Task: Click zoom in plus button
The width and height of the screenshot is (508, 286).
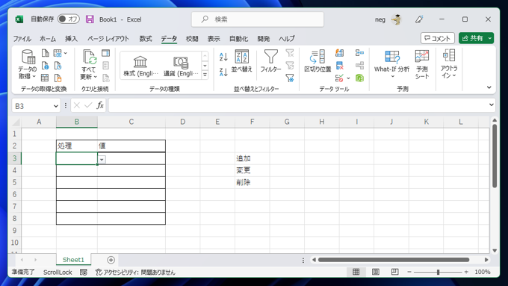Action: [466, 272]
